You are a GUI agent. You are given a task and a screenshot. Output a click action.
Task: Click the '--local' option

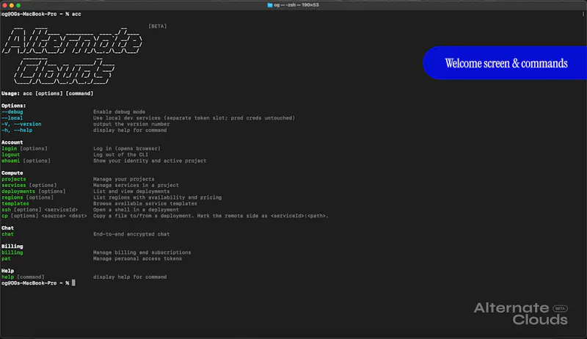[12, 118]
